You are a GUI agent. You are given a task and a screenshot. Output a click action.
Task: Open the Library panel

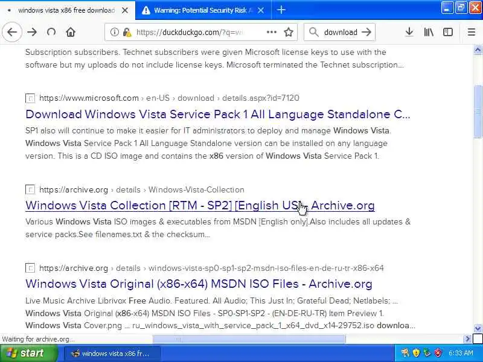(429, 32)
